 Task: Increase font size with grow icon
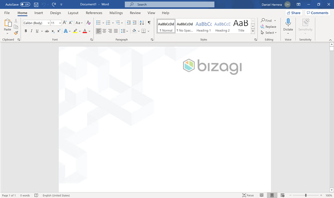(65, 23)
